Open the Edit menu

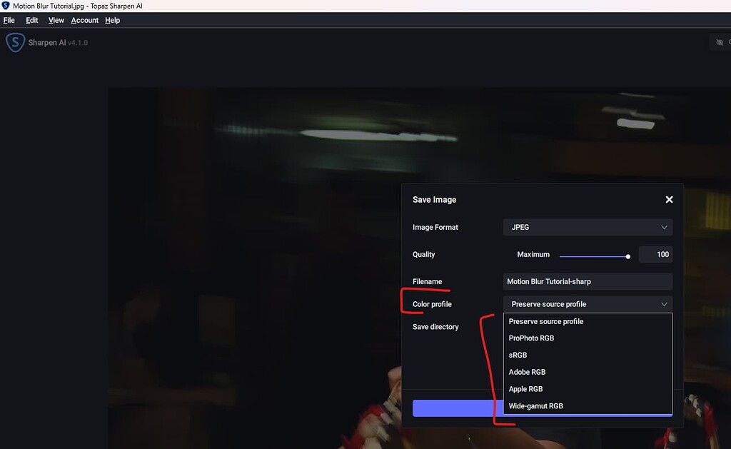click(x=31, y=20)
